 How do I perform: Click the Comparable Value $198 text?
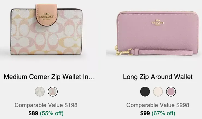pyautogui.click(x=46, y=105)
